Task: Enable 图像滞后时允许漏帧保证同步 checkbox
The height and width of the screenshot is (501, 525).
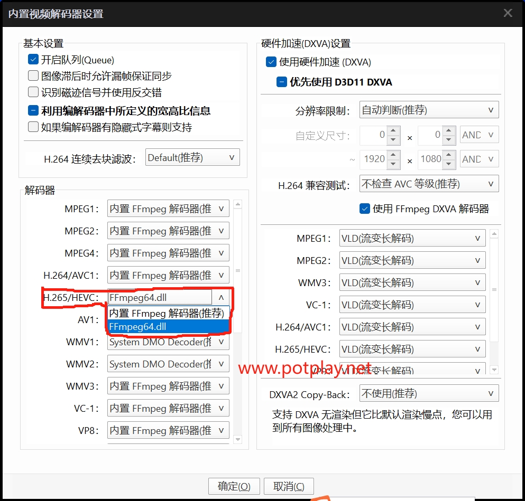Action: 33,75
